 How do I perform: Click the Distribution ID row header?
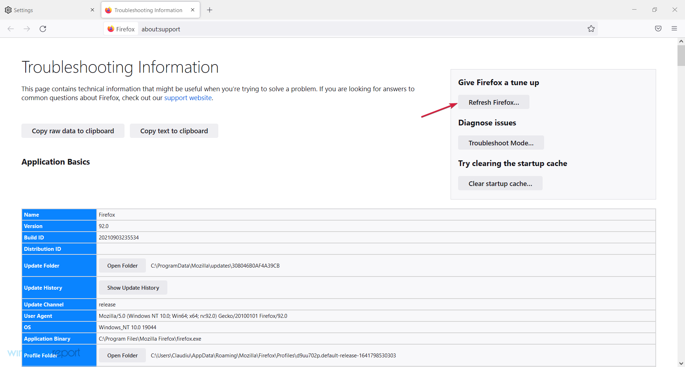click(x=59, y=249)
